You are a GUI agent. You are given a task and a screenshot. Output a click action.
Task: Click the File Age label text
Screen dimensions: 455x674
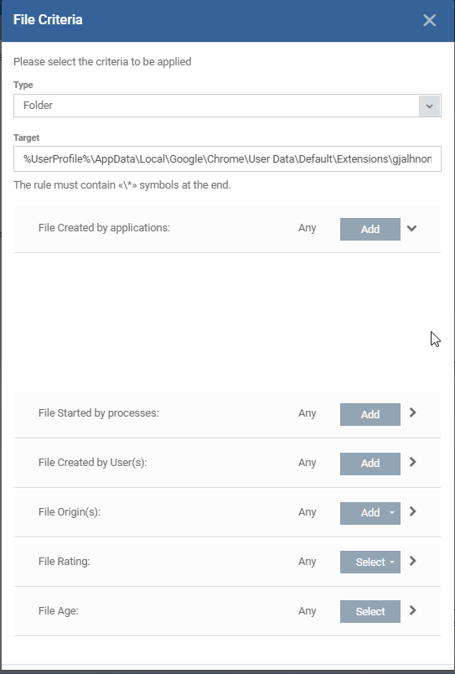59,611
